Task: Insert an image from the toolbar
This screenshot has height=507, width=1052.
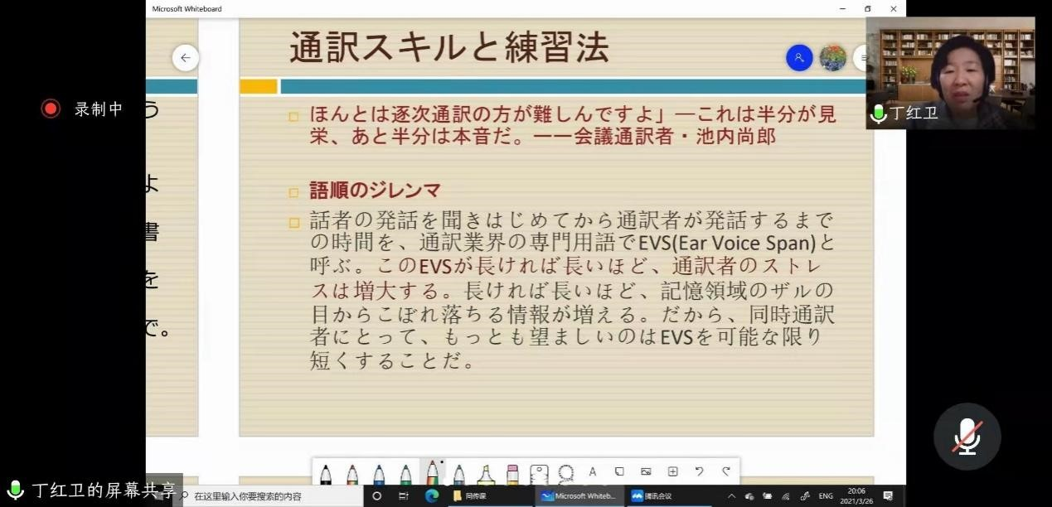Action: pos(646,472)
